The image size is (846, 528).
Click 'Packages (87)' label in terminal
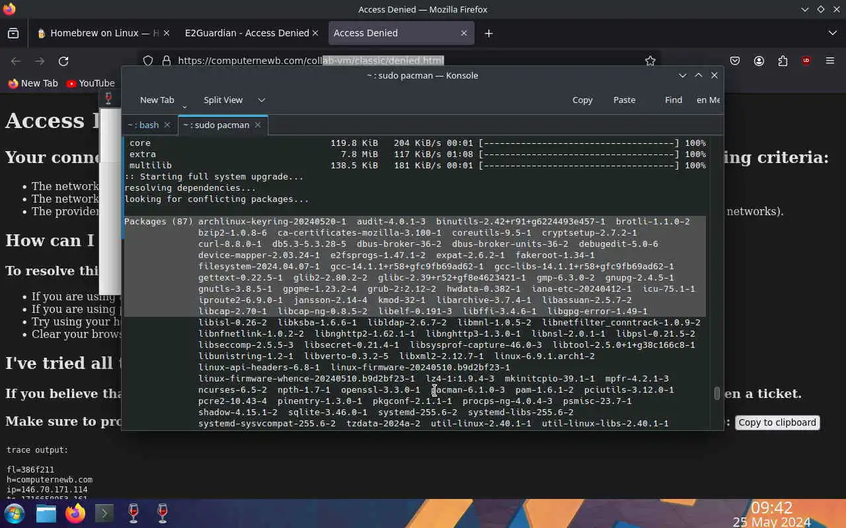(159, 222)
